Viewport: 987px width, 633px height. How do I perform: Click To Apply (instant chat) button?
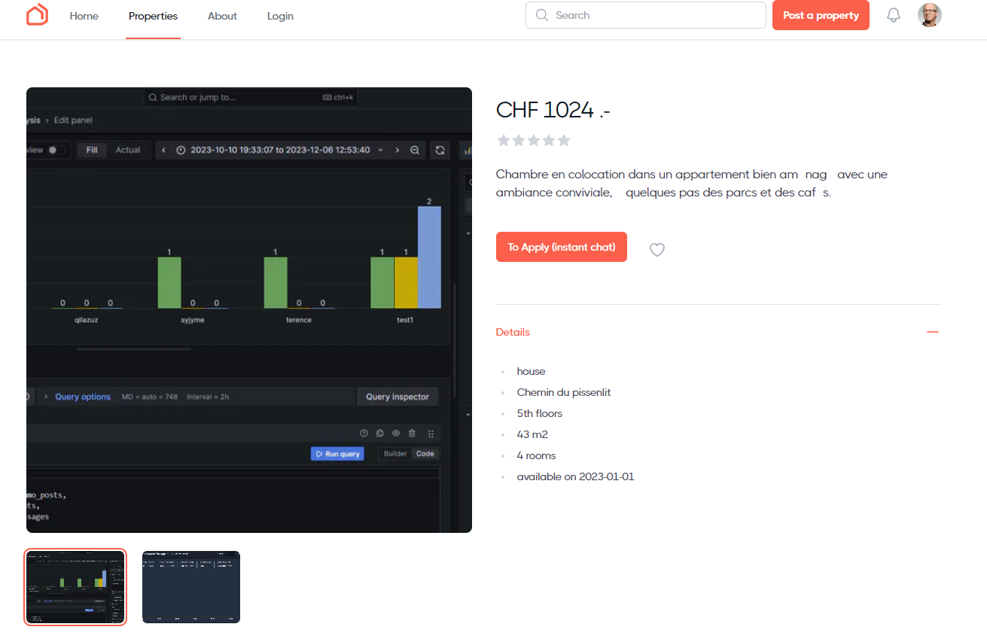click(x=561, y=247)
